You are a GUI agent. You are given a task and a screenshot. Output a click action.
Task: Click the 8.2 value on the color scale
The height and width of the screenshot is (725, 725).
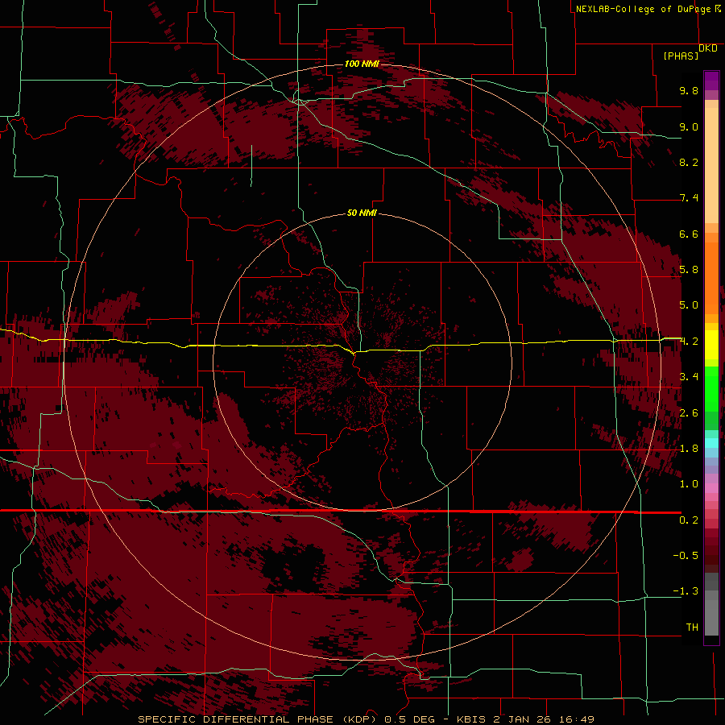pos(689,162)
